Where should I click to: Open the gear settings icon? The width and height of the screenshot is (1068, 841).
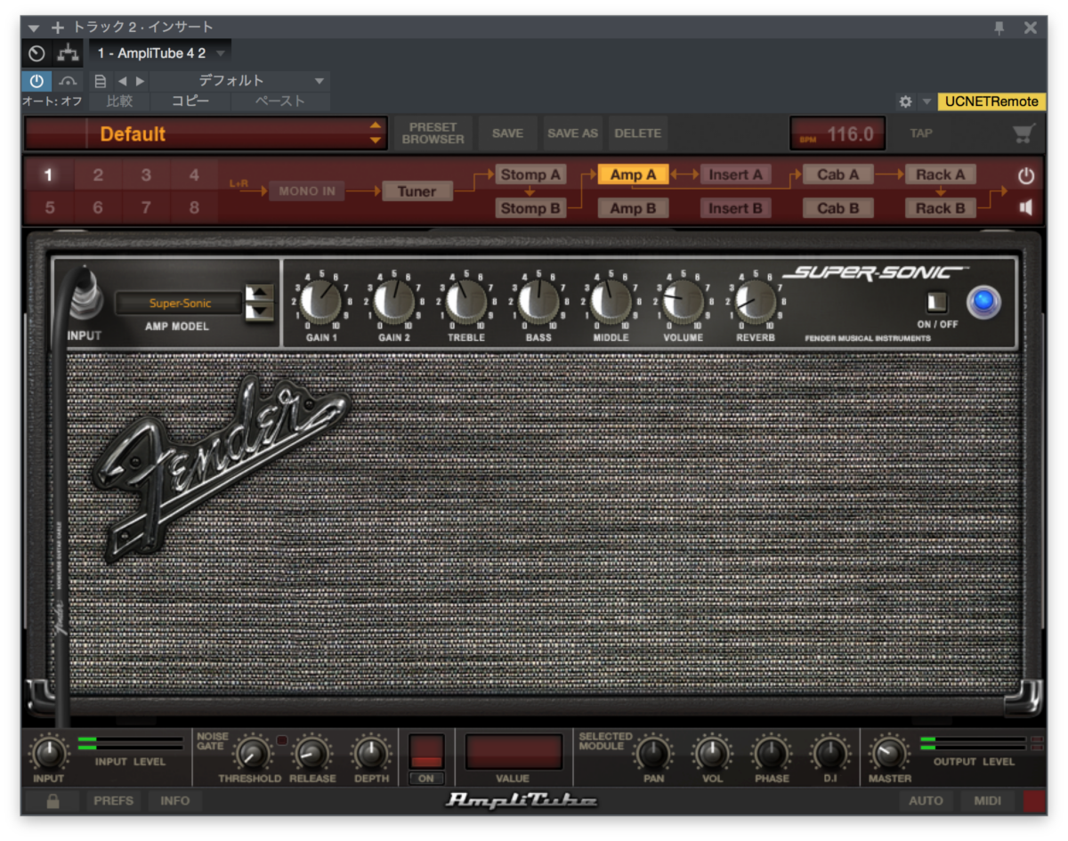[905, 101]
